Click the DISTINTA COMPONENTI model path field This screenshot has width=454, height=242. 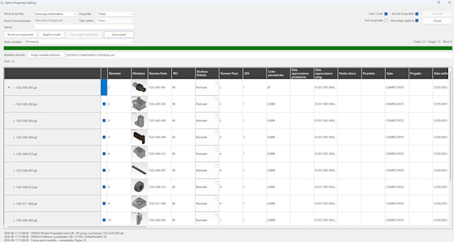(x=258, y=55)
